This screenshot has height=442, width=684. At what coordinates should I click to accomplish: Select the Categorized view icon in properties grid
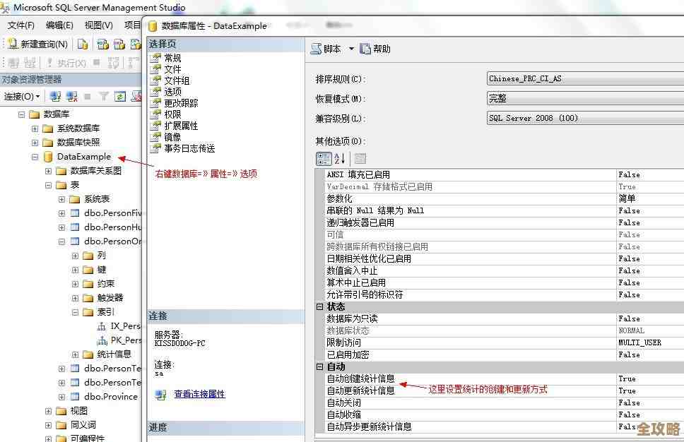click(x=323, y=158)
